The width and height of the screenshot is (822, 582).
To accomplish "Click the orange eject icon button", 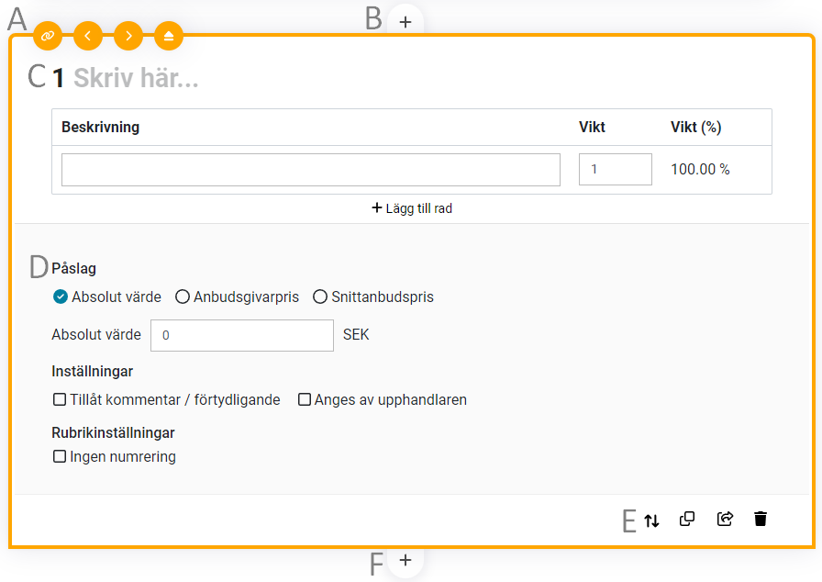I will 169,36.
